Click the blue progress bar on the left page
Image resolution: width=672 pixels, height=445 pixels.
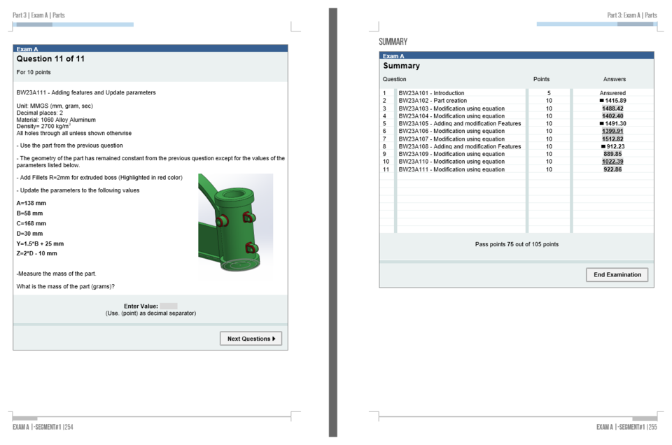point(72,23)
